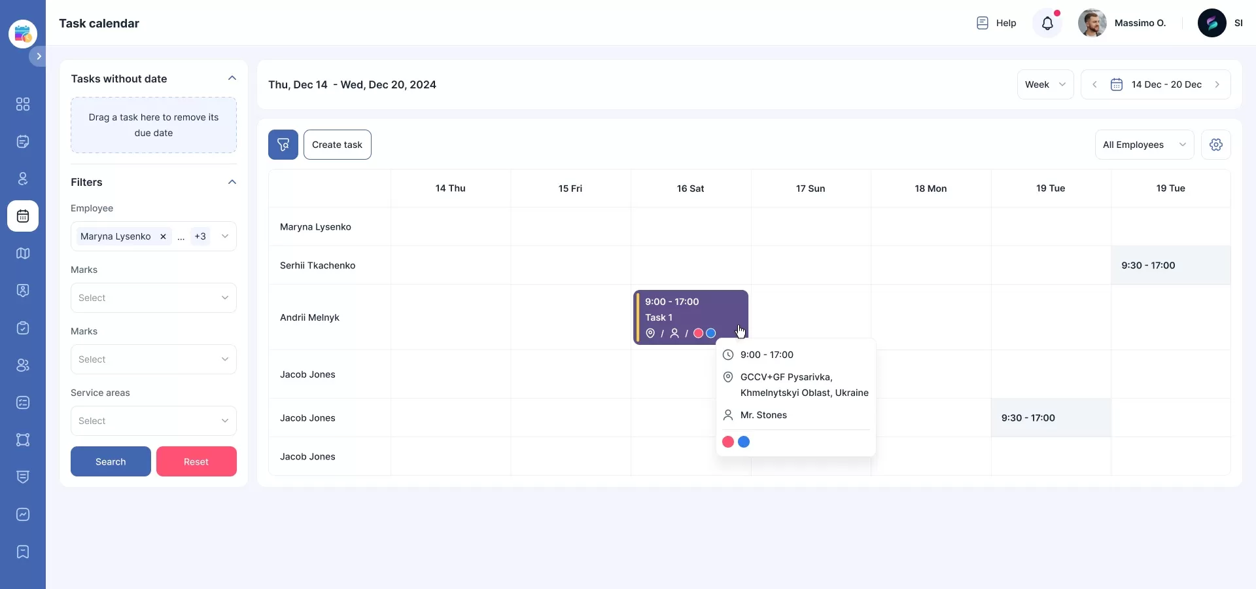
Task: Collapse the Tasks without date section
Action: (232, 78)
